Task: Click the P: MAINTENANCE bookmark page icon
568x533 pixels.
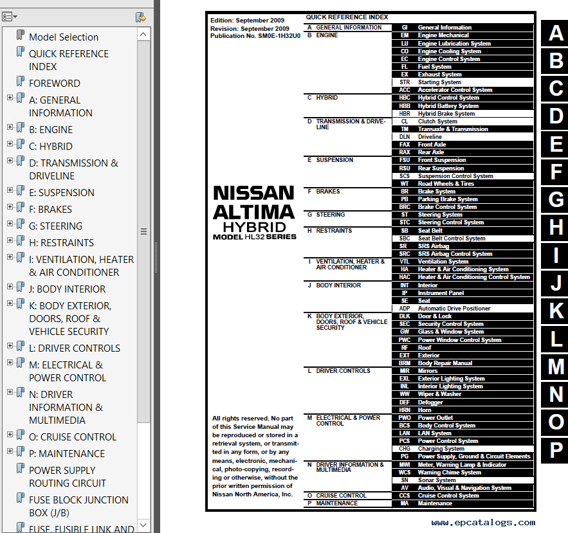Action: pyautogui.click(x=21, y=452)
